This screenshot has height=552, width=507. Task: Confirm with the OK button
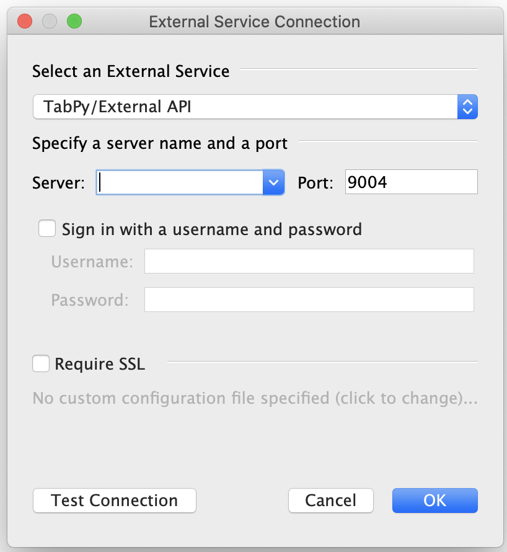coord(434,501)
